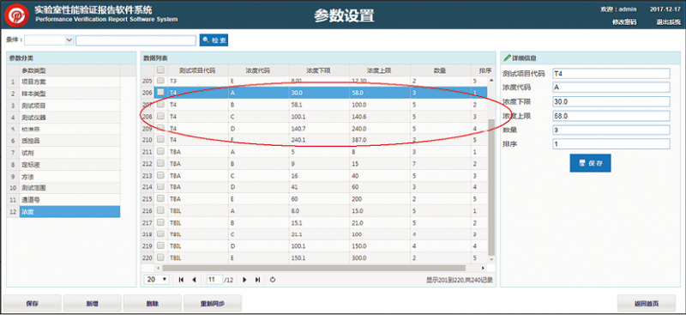Image resolution: width=686 pixels, height=315 pixels.
Task: Go to first page of data list
Action: (x=181, y=280)
